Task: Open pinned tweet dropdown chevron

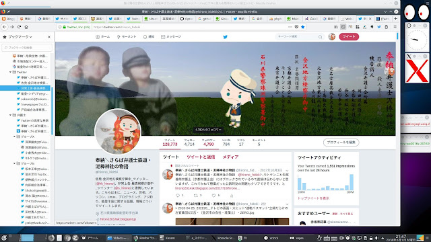Action: pyautogui.click(x=287, y=170)
